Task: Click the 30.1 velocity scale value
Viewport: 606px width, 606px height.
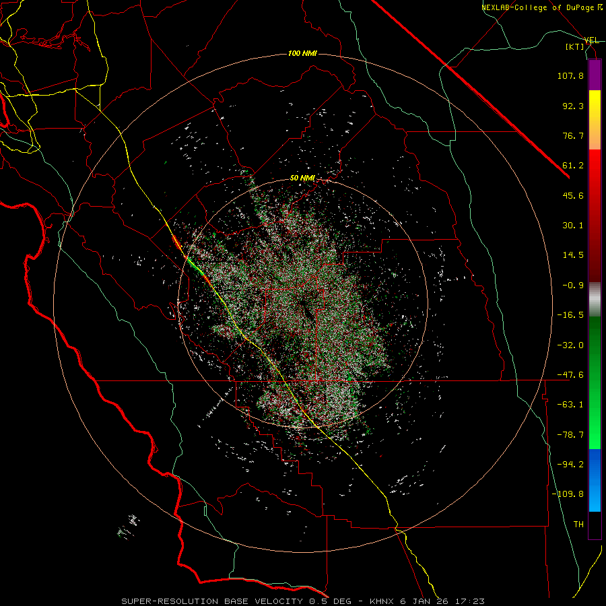Action: [x=573, y=226]
